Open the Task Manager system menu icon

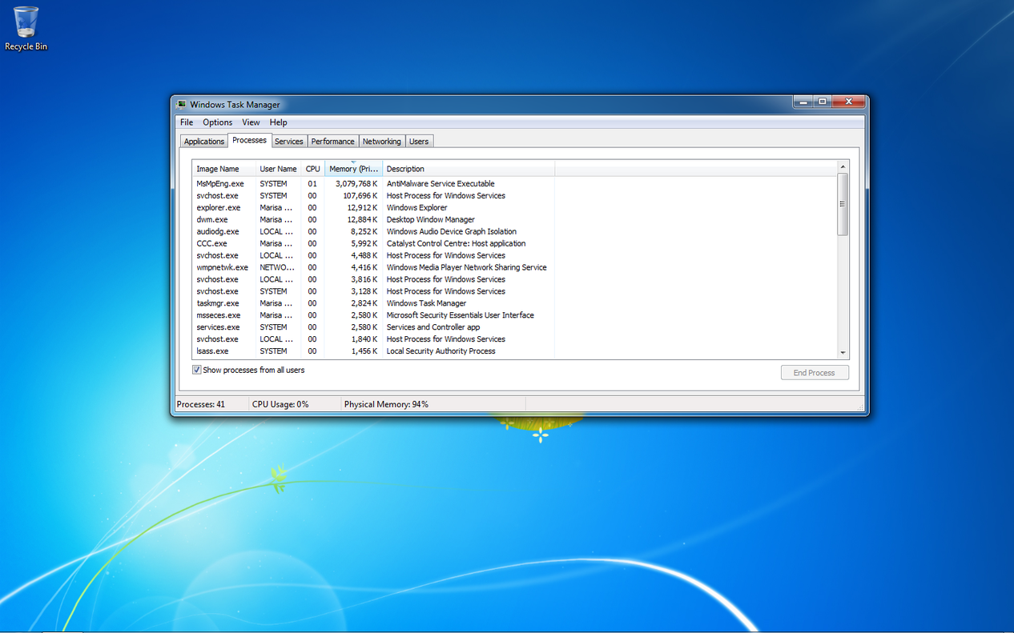(183, 104)
